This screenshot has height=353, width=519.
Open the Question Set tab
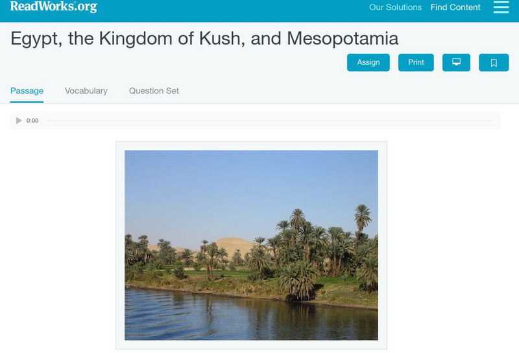click(x=154, y=91)
